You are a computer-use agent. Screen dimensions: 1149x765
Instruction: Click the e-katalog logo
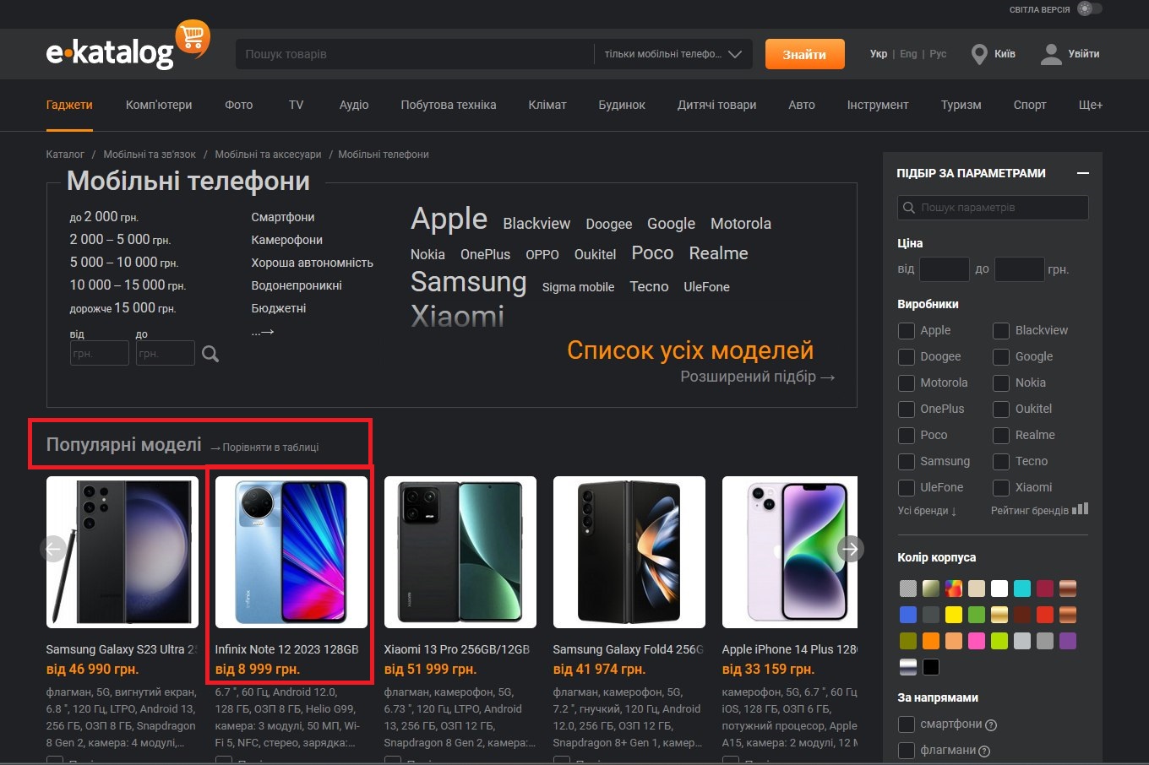[127, 46]
